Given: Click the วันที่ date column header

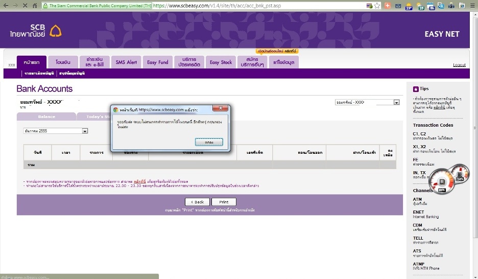Looking at the screenshot, I should click(38, 152).
